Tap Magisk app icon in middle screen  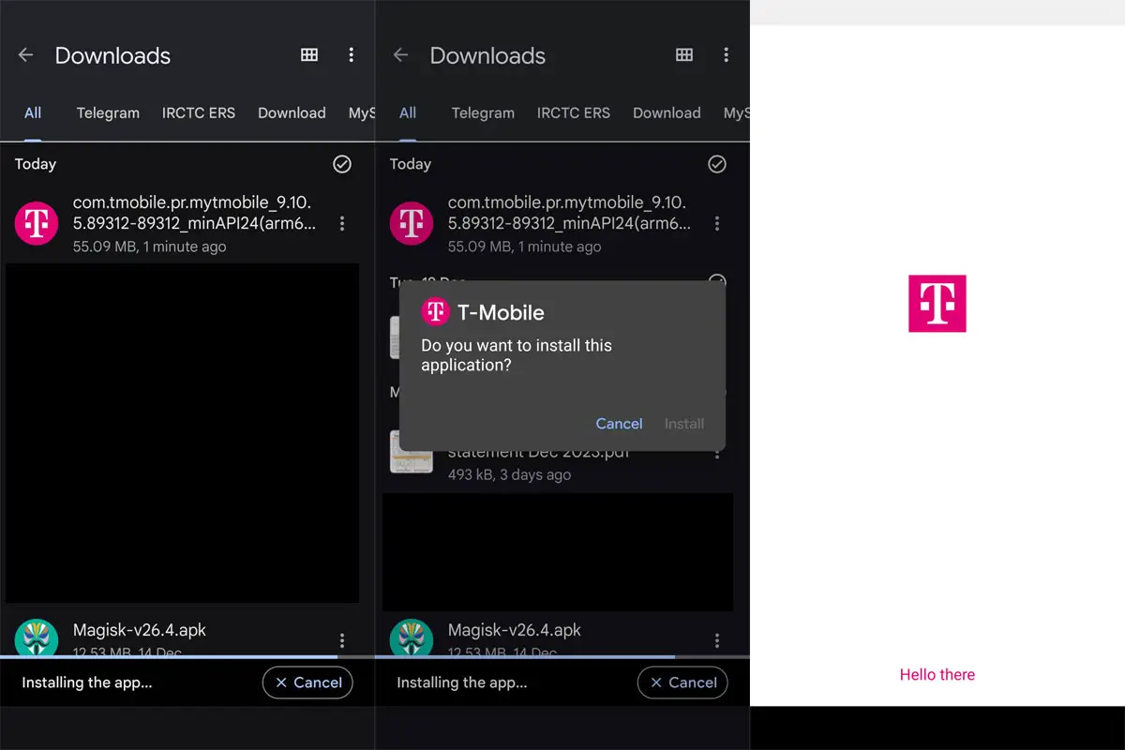[x=412, y=637]
